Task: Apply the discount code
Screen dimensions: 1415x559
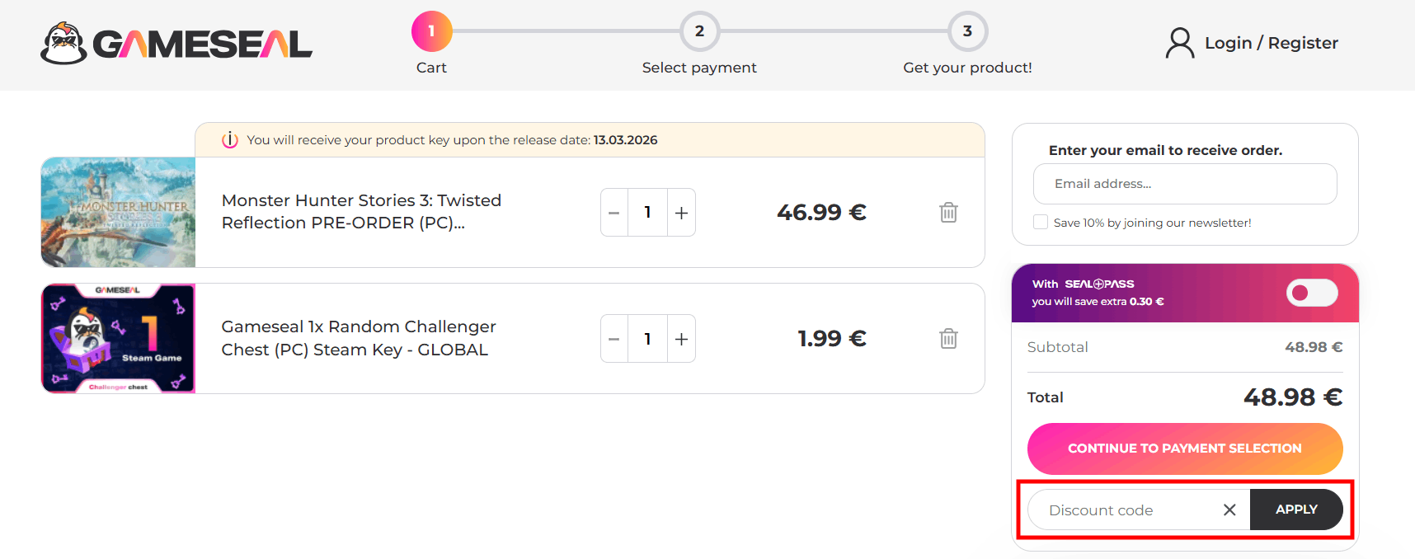Action: [1295, 510]
